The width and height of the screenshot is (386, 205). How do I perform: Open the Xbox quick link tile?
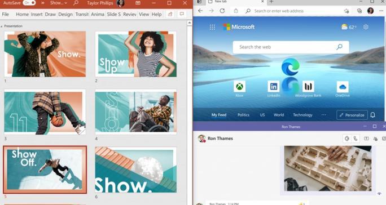click(239, 87)
